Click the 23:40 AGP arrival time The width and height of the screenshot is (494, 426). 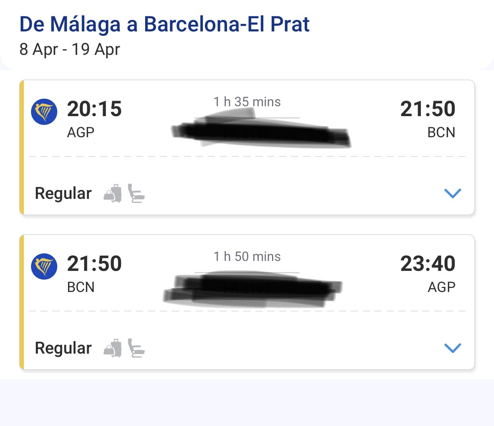pyautogui.click(x=428, y=263)
